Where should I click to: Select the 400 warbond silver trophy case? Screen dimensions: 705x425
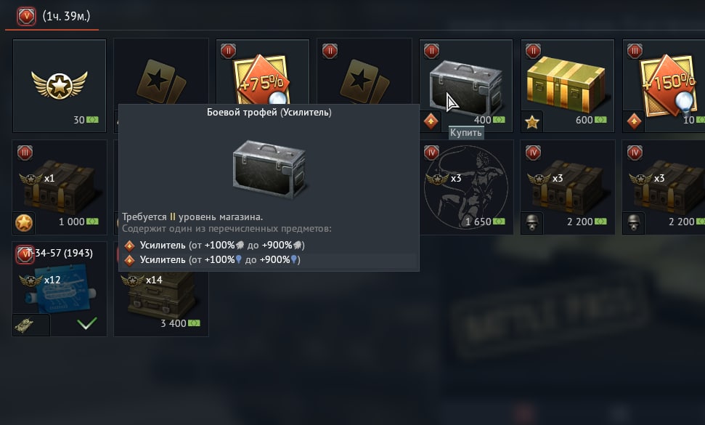click(466, 86)
